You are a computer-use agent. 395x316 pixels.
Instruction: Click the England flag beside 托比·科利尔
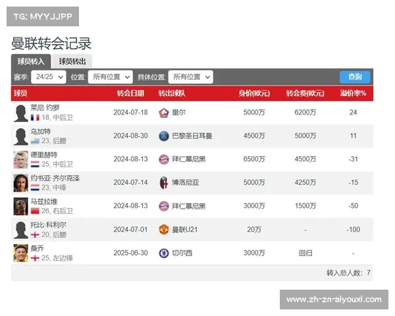pyautogui.click(x=35, y=234)
